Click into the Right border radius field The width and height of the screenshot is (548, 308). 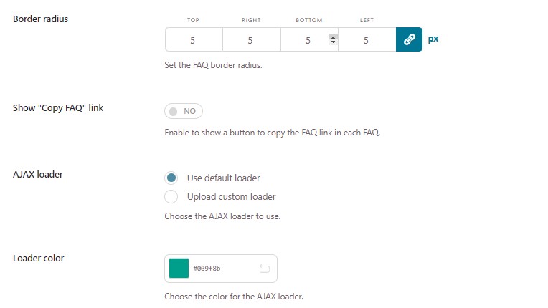click(251, 40)
